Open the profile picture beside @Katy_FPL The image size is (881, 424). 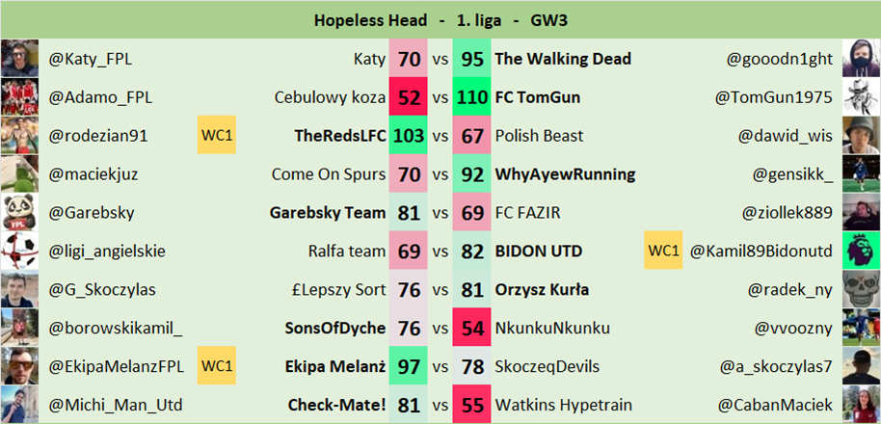(19, 60)
